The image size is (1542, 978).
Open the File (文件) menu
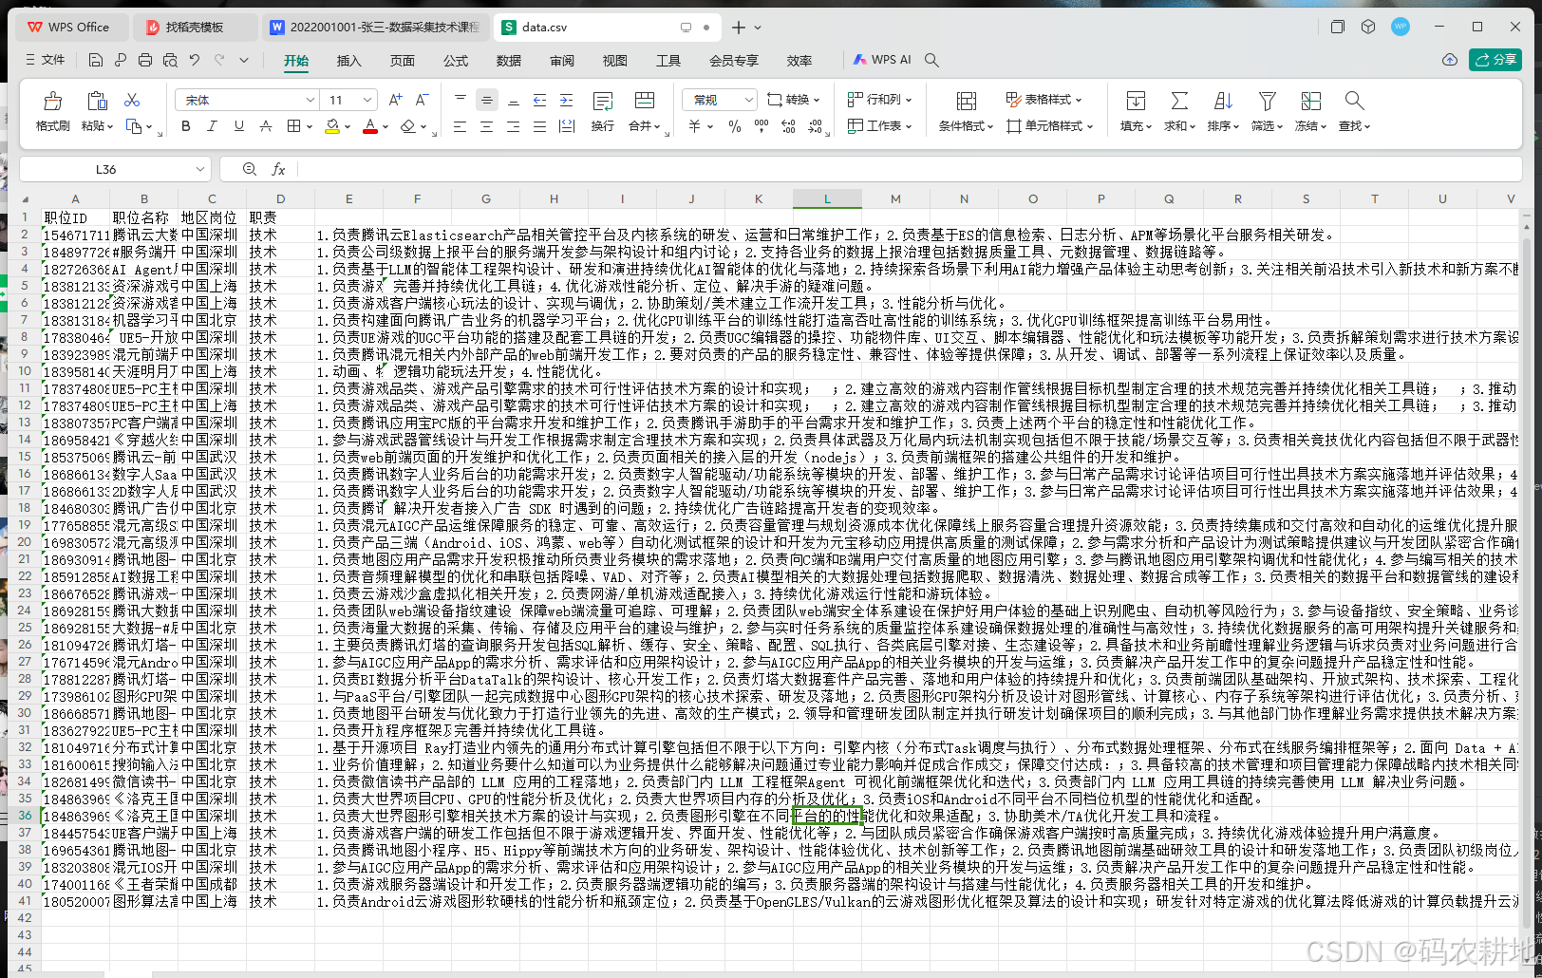pyautogui.click(x=46, y=60)
